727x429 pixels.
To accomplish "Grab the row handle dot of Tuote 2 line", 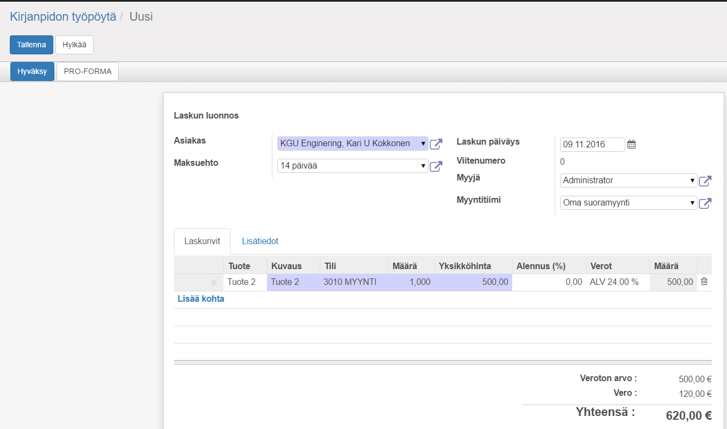I will [214, 282].
